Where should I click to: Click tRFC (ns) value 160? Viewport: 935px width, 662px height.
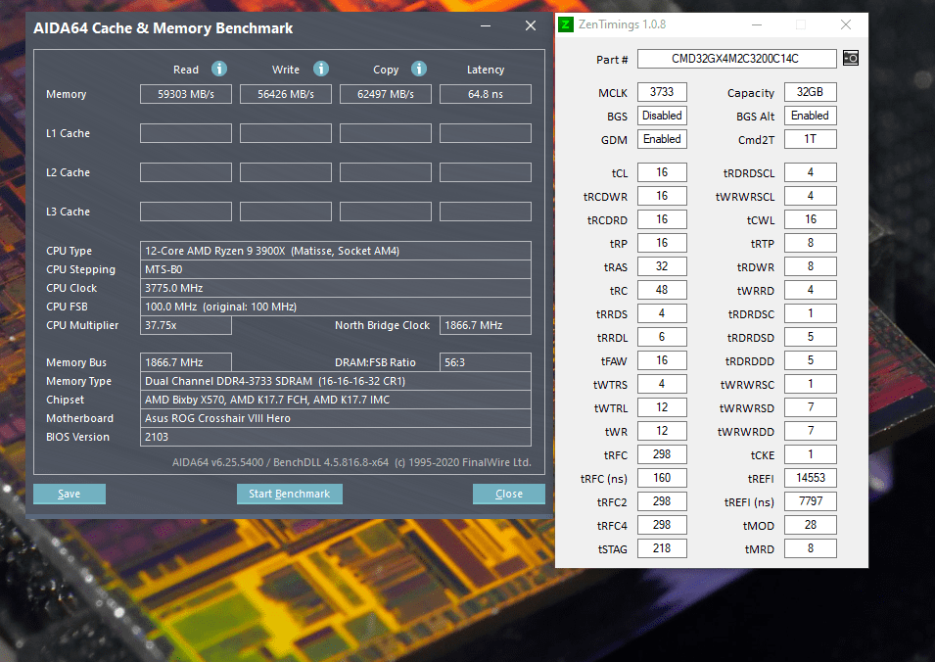[x=662, y=478]
